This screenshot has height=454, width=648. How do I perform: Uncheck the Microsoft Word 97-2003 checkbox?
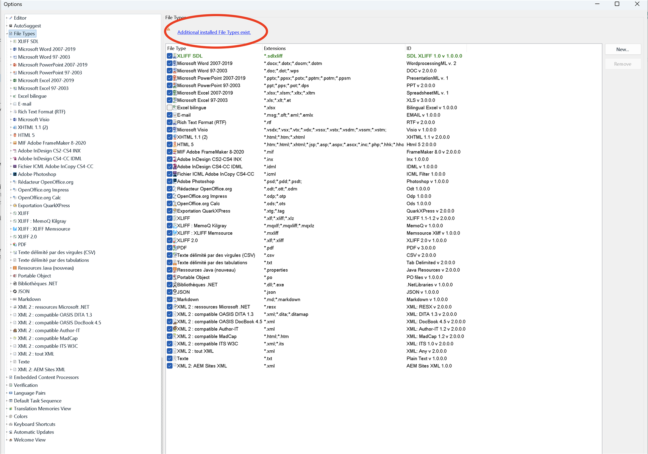(170, 70)
